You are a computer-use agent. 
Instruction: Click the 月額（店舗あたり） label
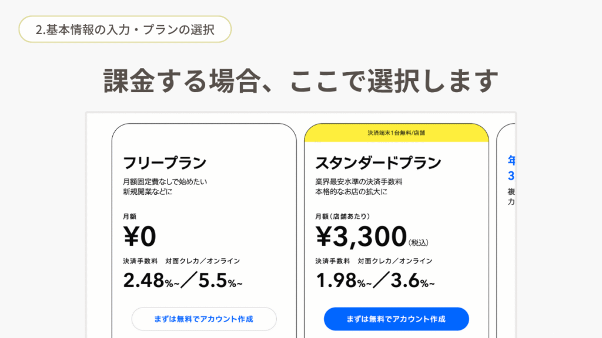[x=342, y=216]
